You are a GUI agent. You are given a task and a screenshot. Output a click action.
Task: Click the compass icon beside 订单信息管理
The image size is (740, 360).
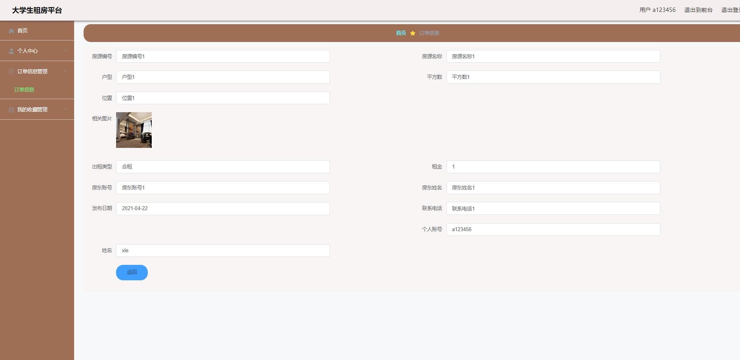pyautogui.click(x=11, y=71)
